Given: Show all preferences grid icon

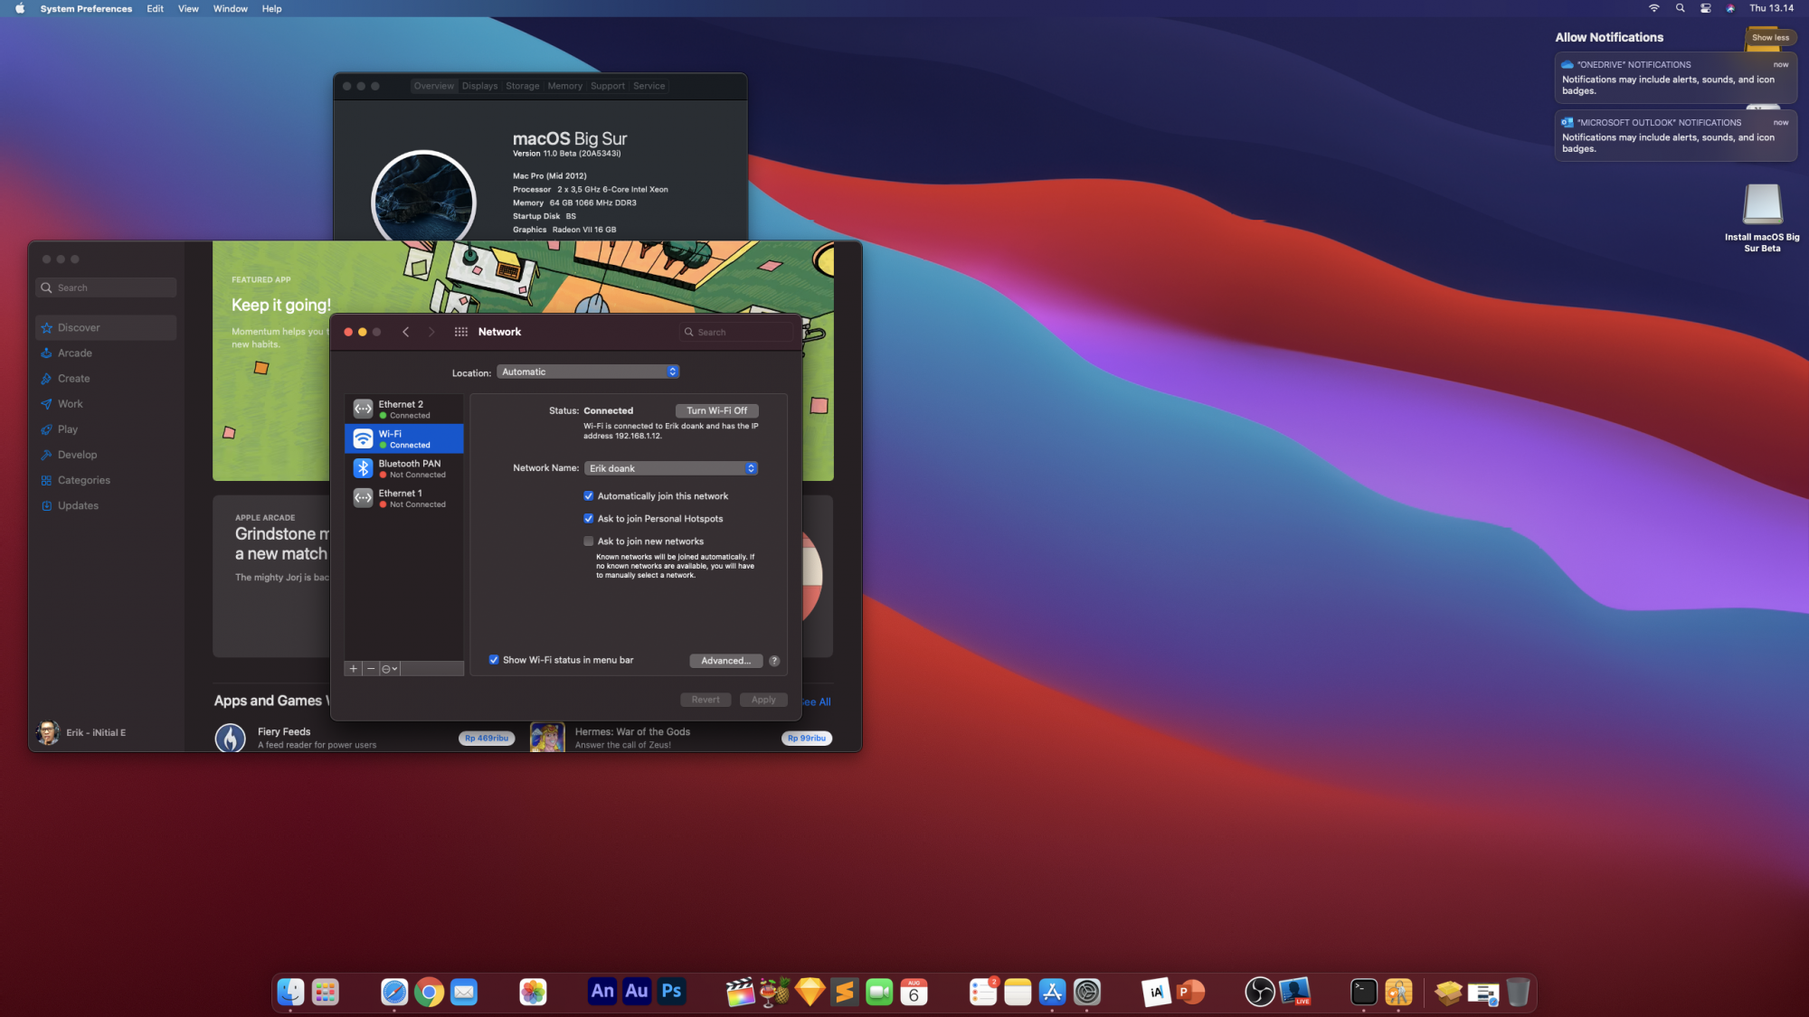Looking at the screenshot, I should [x=460, y=332].
